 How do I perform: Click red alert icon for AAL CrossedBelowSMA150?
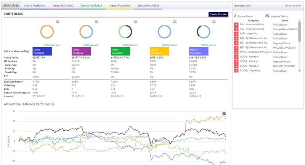(x=236, y=29)
